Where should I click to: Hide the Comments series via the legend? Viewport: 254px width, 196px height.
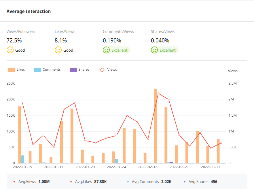[x=47, y=70]
